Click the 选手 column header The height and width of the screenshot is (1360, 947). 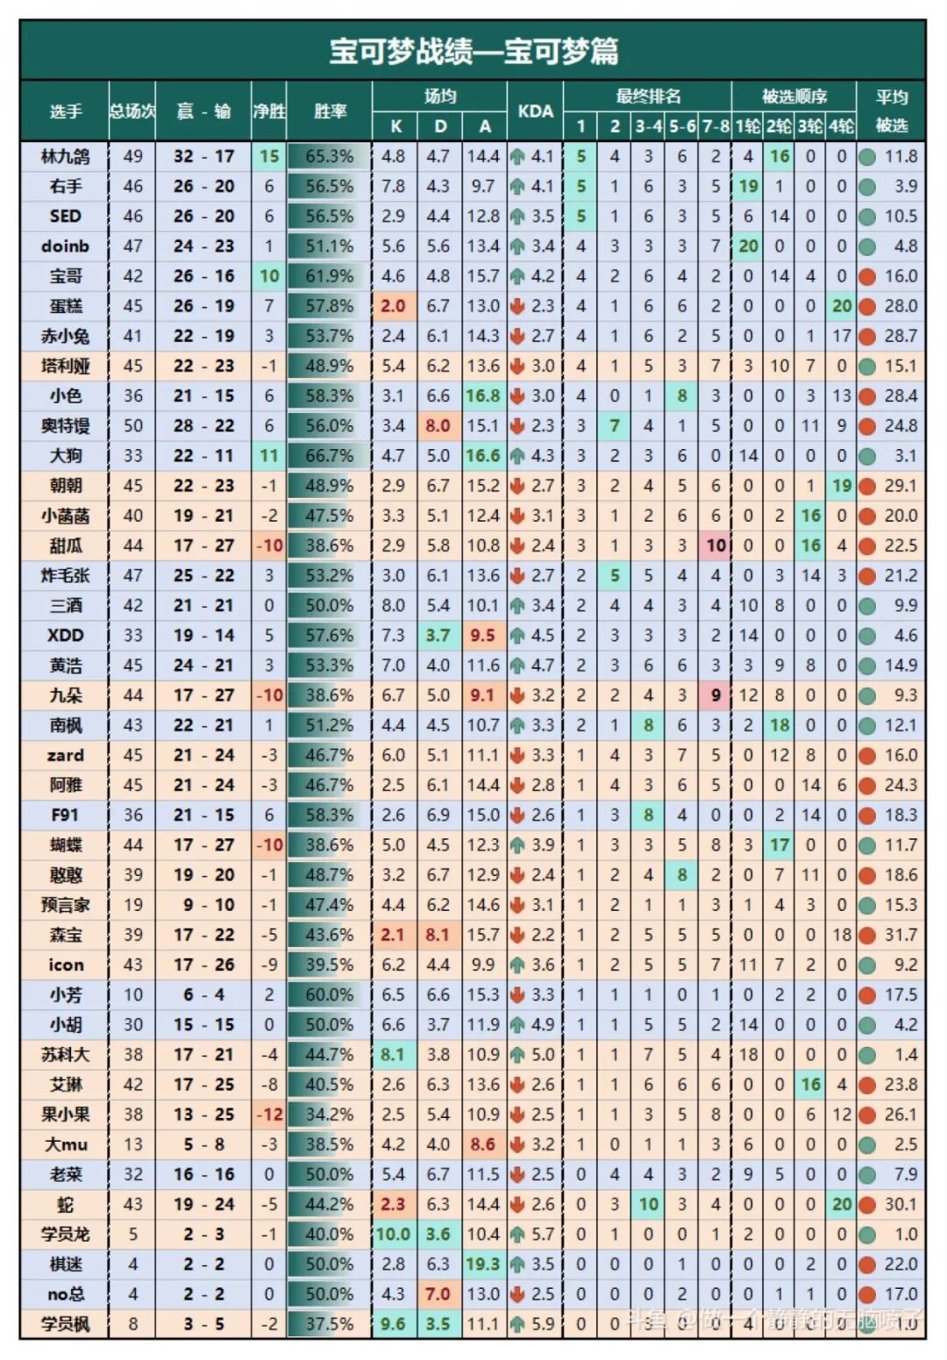[65, 111]
